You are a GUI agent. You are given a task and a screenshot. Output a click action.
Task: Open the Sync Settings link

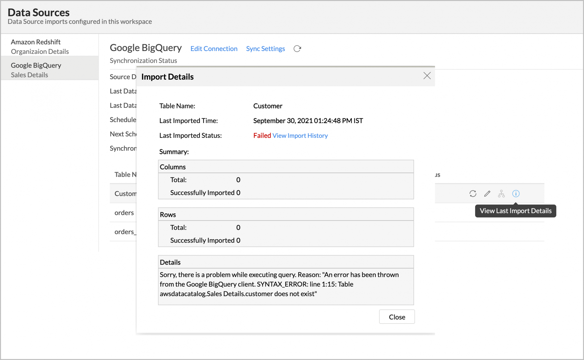pyautogui.click(x=265, y=49)
